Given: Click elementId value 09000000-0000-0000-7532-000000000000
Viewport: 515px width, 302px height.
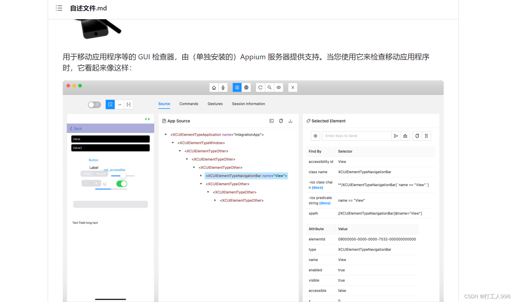Looking at the screenshot, I should coord(377,239).
